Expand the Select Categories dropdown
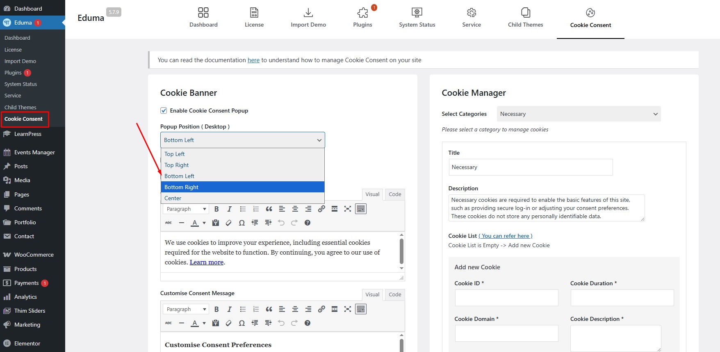Viewport: 720px width, 352px height. click(579, 114)
